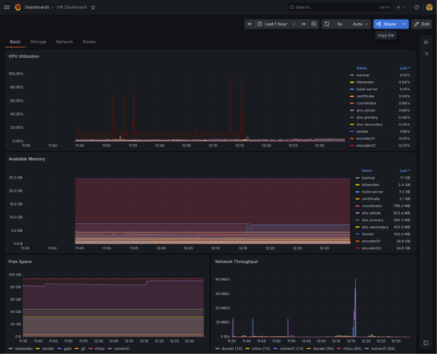The height and width of the screenshot is (354, 437).
Task: Toggle encoder02 series in CPU legend
Action: [366, 146]
